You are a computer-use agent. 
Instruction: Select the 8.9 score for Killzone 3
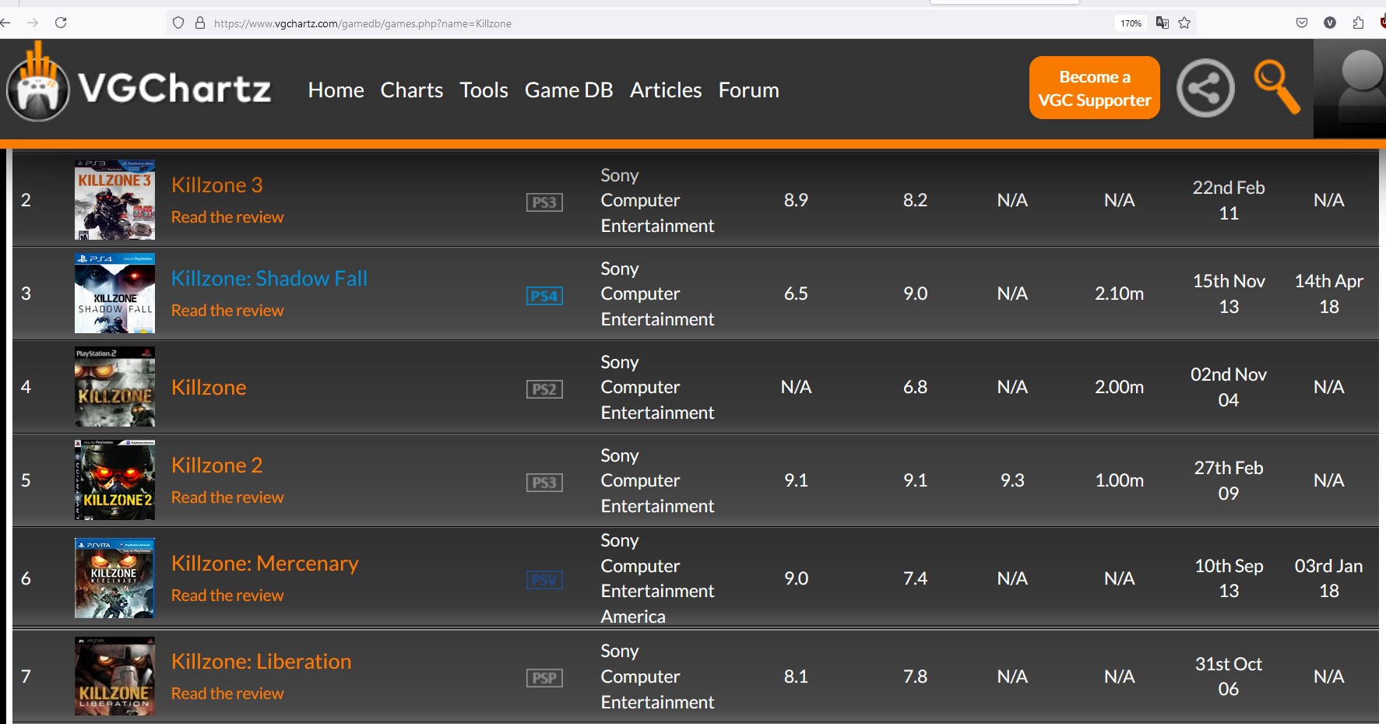(796, 200)
